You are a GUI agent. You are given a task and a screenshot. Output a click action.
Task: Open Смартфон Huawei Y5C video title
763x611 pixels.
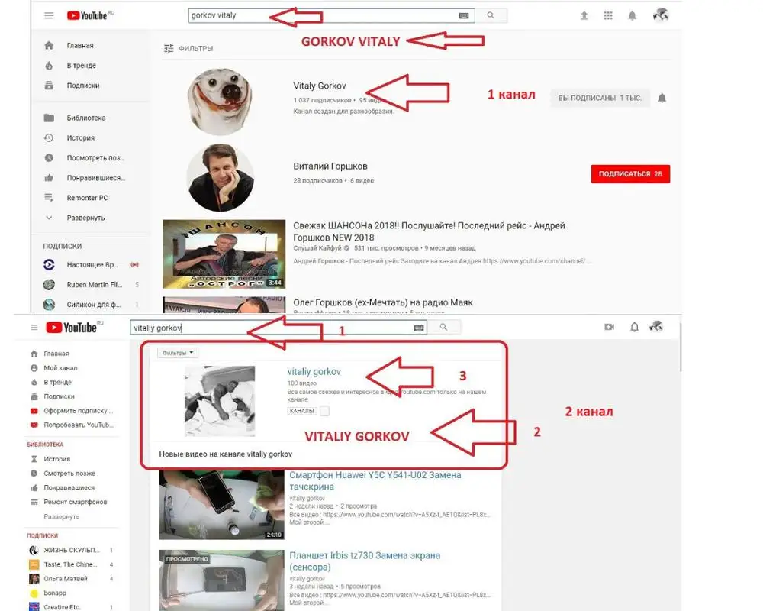(375, 481)
